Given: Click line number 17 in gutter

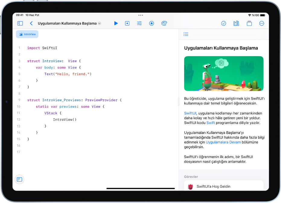Looking at the screenshot, I should [18, 152].
